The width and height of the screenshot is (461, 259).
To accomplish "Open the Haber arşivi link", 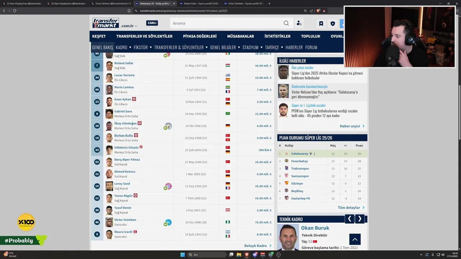I will [352, 126].
